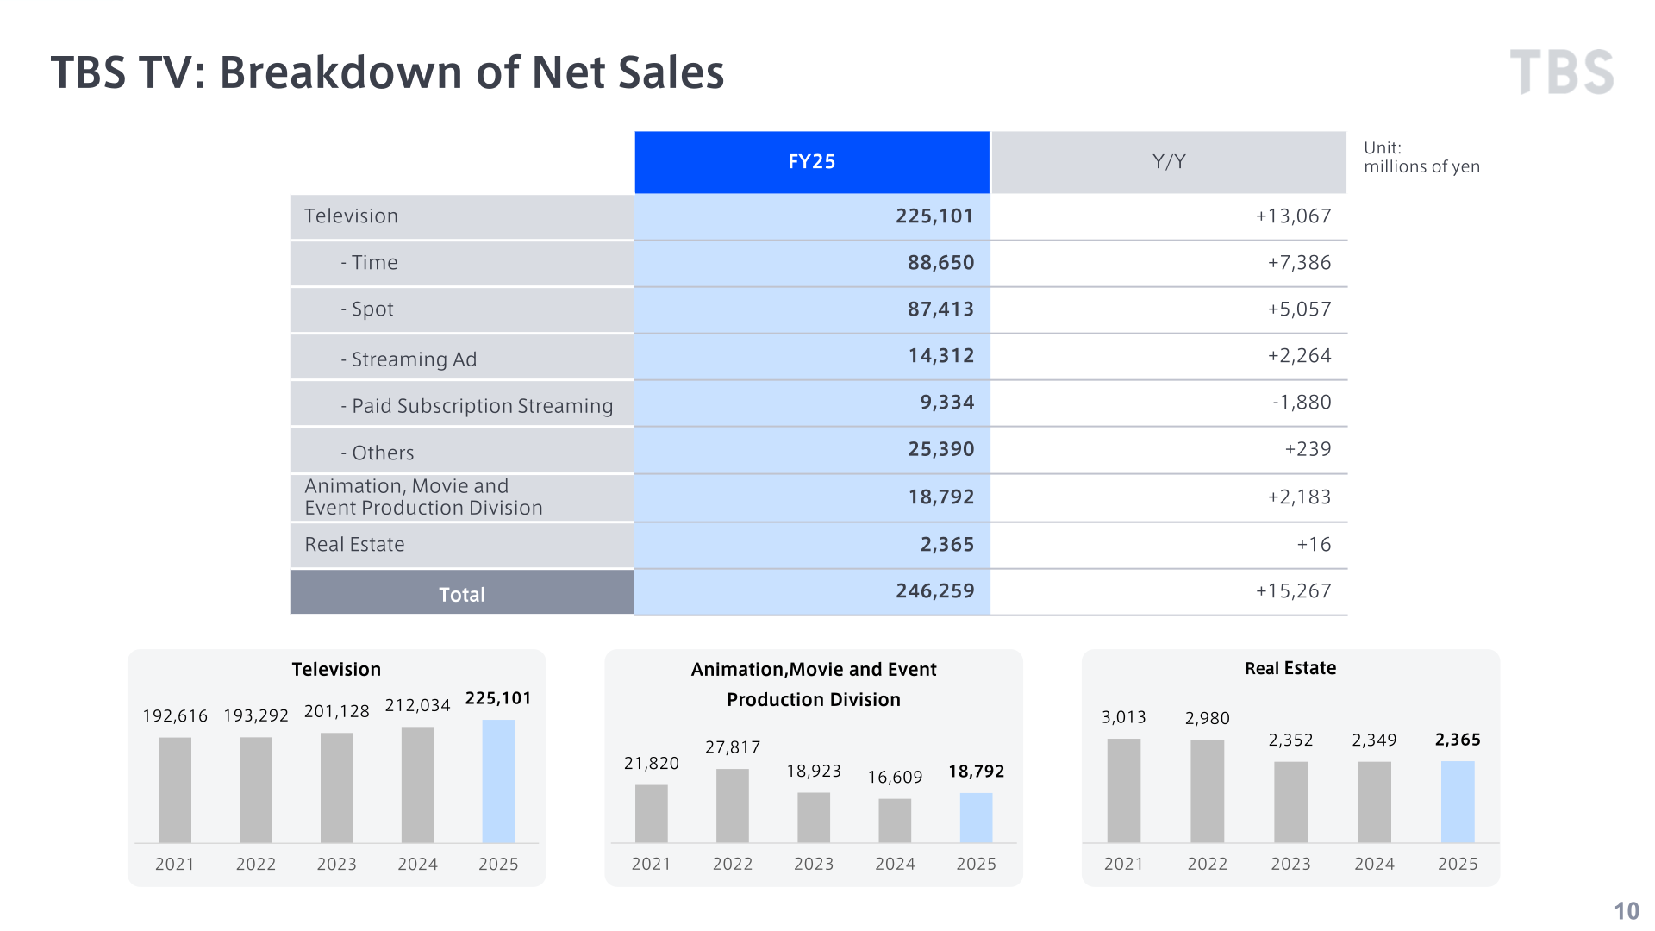The height and width of the screenshot is (931, 1655).
Task: Click the Y/Y value +15,267
Action: (1293, 591)
